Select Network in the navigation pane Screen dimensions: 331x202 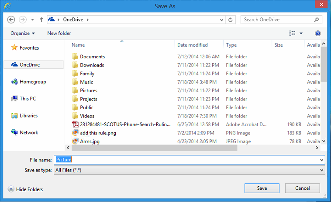29,132
